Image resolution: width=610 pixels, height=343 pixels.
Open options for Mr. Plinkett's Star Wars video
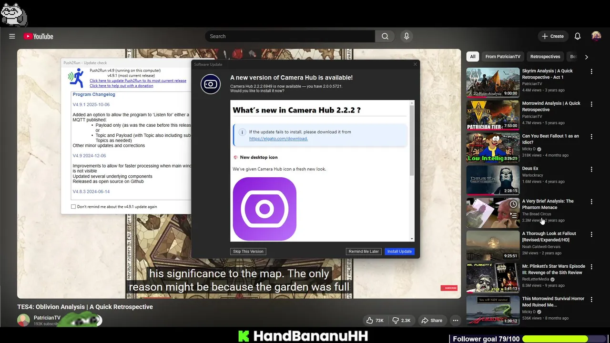[x=591, y=267]
